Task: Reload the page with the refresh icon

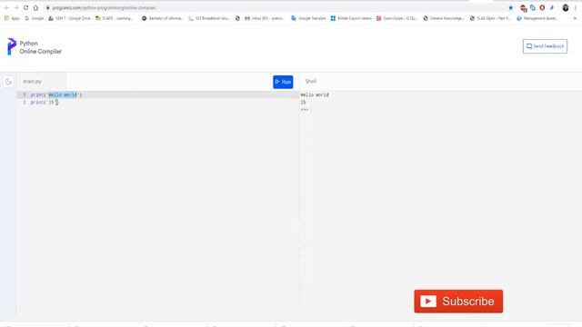Action: (25, 8)
